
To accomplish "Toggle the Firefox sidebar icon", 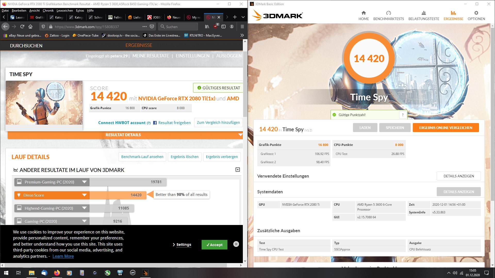I will 224,27.
